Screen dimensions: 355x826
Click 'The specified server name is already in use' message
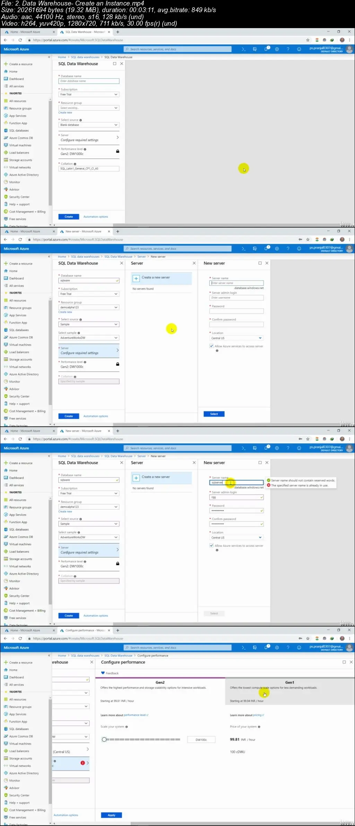point(300,485)
